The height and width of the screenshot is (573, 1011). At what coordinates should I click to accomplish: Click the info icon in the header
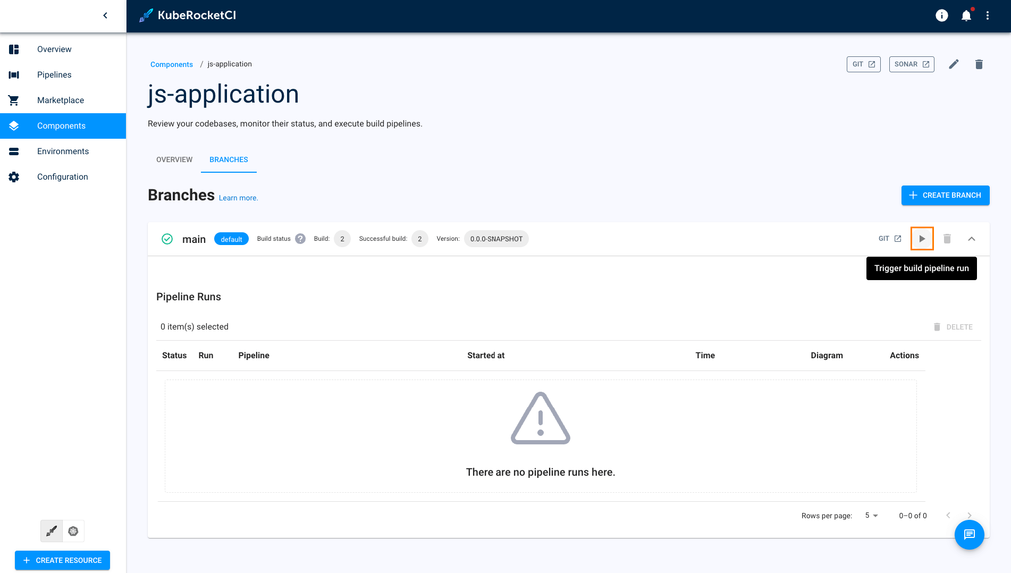[x=941, y=15]
